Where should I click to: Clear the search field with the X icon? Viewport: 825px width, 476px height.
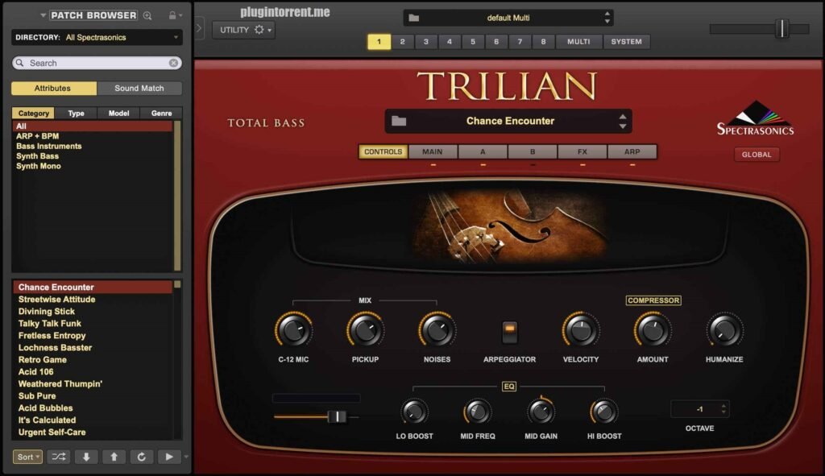point(173,63)
